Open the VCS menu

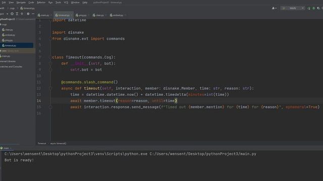click(x=66, y=3)
